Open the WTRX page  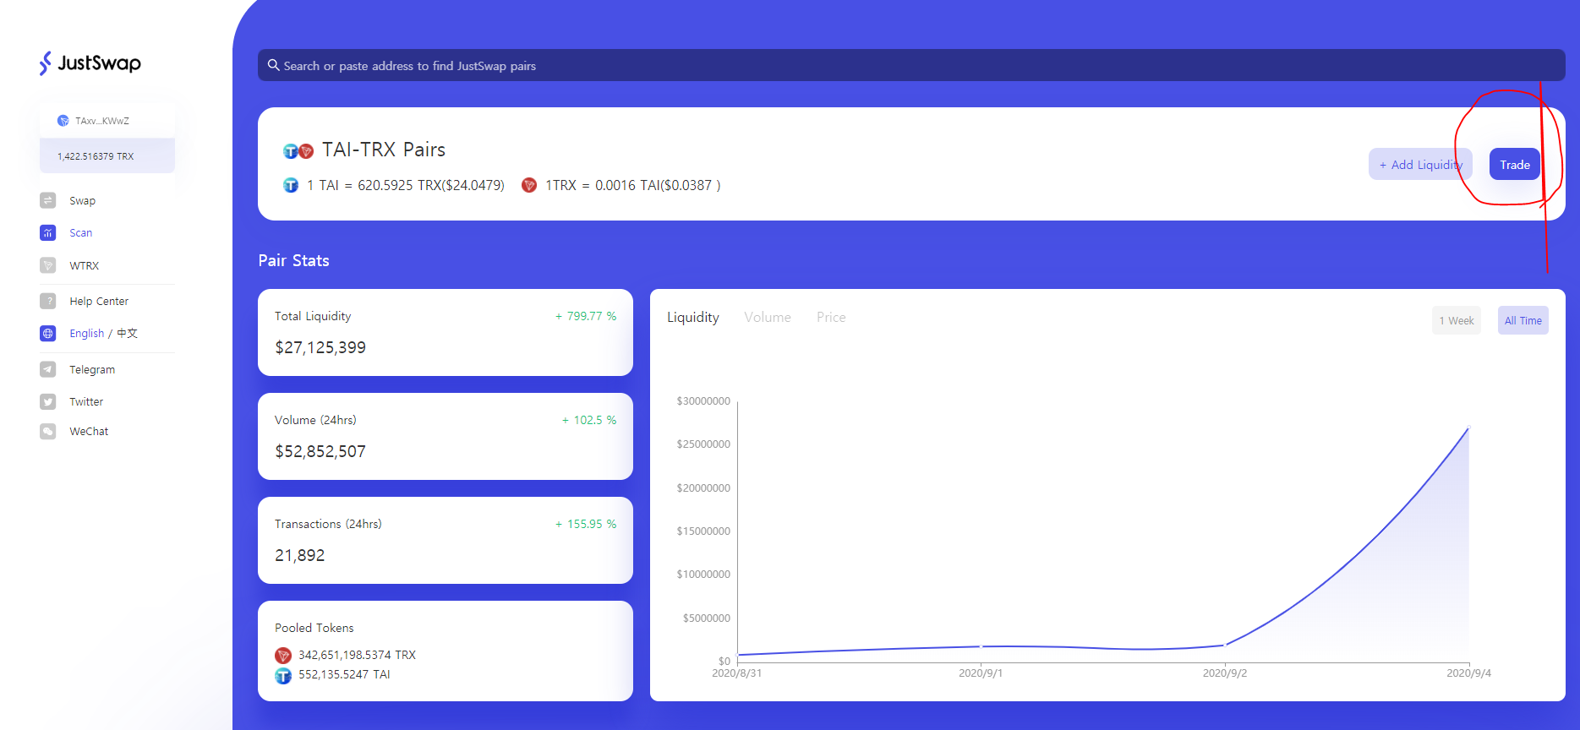point(85,266)
